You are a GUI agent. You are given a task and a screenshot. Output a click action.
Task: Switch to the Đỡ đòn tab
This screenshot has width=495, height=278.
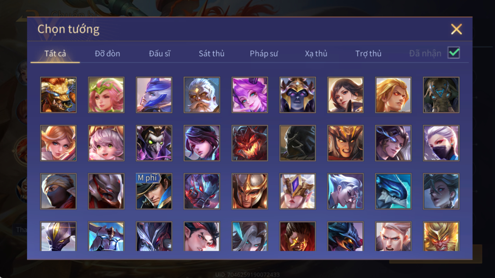point(107,53)
